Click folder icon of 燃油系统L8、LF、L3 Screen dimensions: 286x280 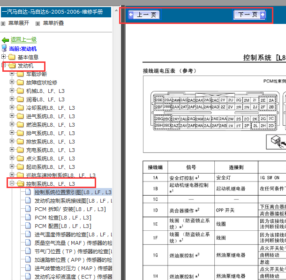tap(20, 125)
